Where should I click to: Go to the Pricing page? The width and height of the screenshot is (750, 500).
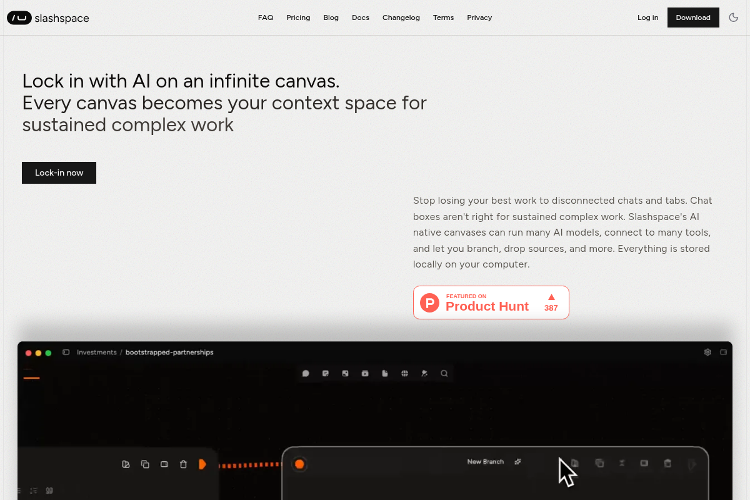pos(298,17)
